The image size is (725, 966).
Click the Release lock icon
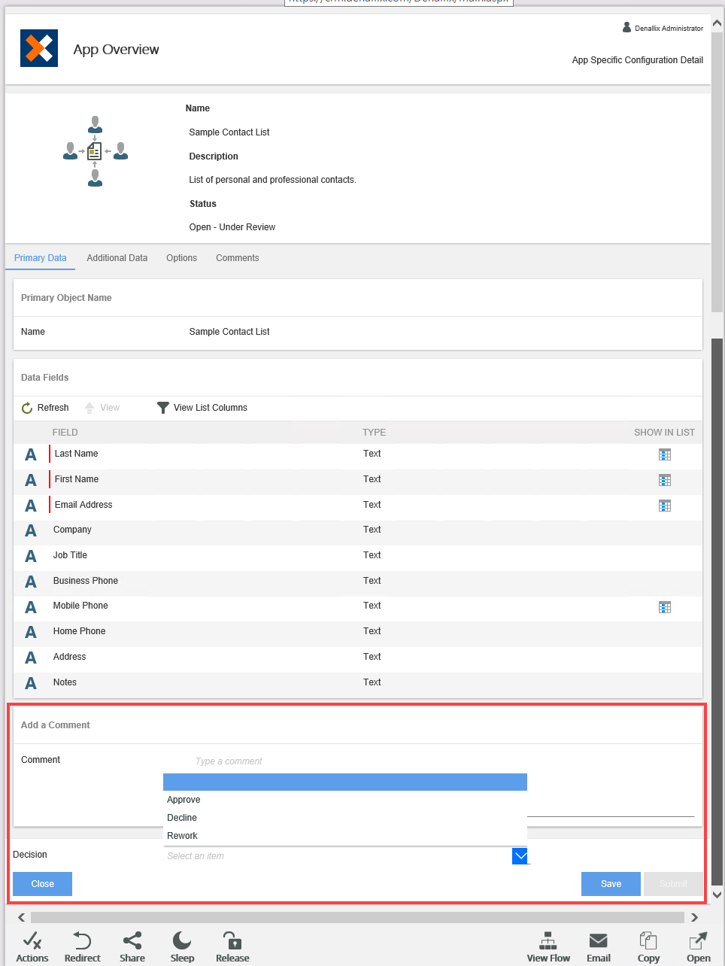(x=232, y=941)
